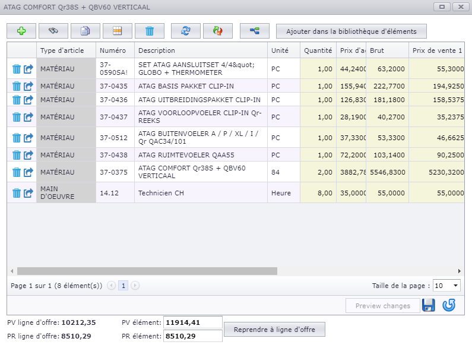Click the PV élément input field
This screenshot has width=472, height=348.
coord(193,322)
